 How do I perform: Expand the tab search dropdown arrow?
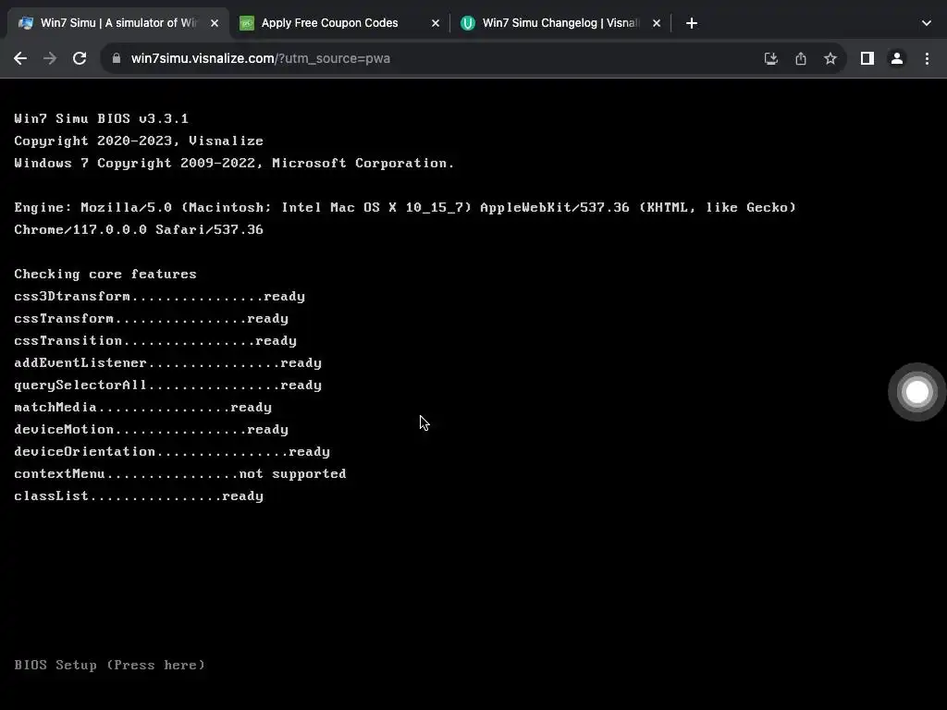927,23
